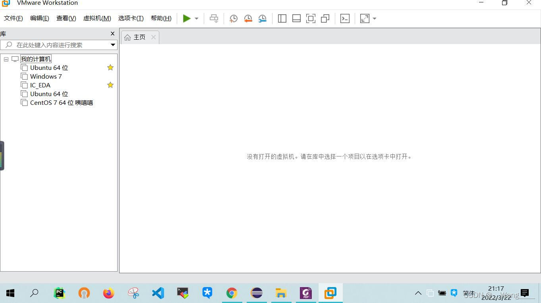Enter full screen mode icon
The image size is (541, 303).
pyautogui.click(x=311, y=19)
